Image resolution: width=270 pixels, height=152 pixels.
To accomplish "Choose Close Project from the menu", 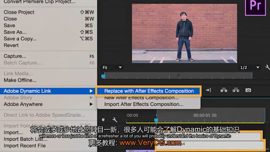I will pyautogui.click(x=49, y=12).
